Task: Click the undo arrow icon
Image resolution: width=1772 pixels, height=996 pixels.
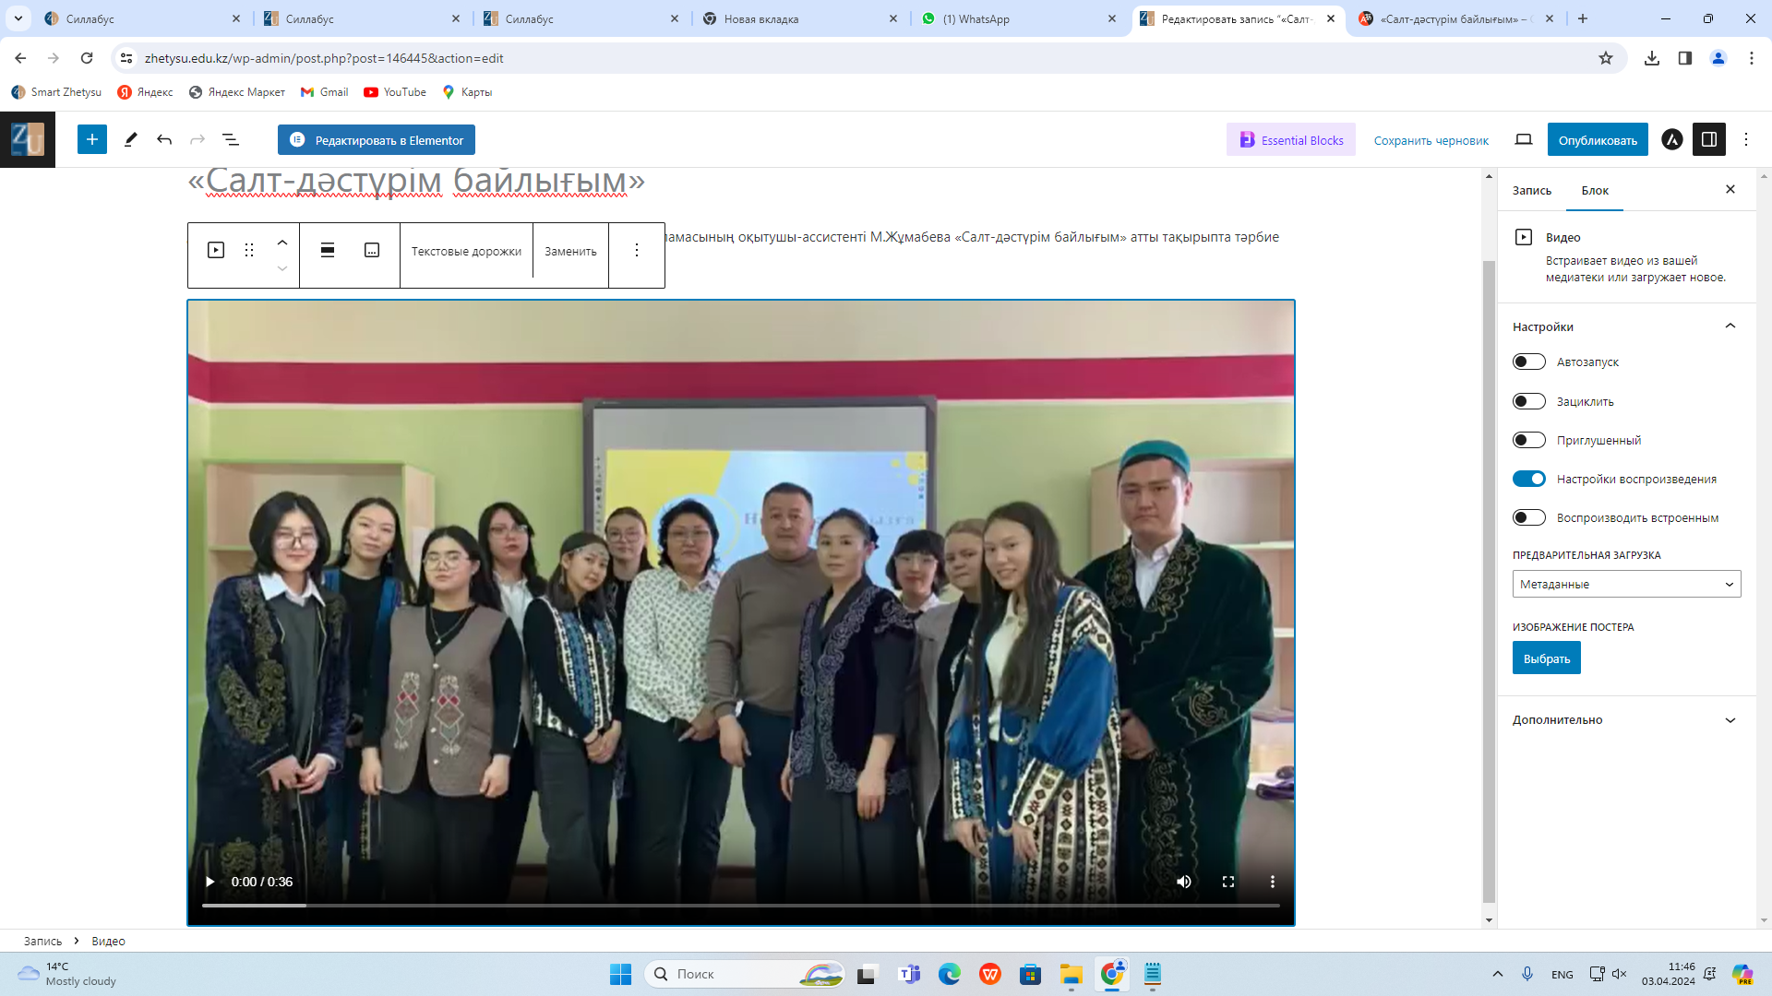Action: click(x=164, y=139)
